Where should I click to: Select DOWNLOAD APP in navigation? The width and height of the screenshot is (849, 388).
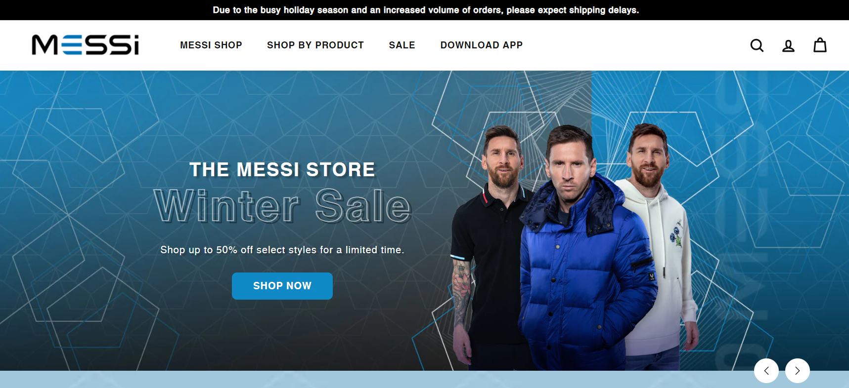point(482,45)
